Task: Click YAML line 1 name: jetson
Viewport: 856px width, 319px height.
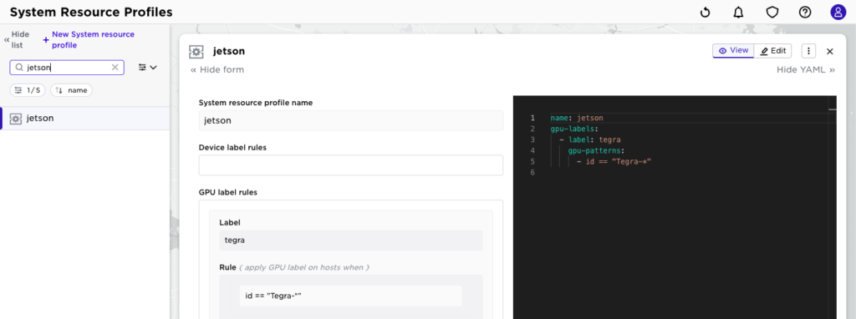Action: pyautogui.click(x=577, y=118)
